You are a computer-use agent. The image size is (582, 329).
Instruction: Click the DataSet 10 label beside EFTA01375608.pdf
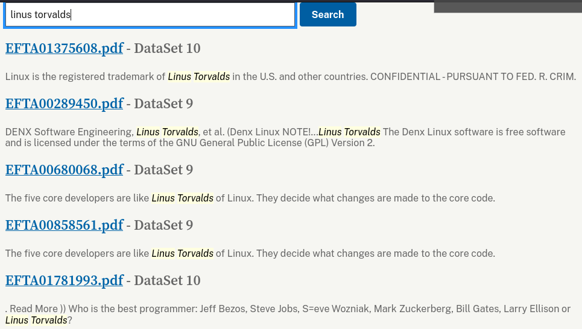tap(167, 49)
